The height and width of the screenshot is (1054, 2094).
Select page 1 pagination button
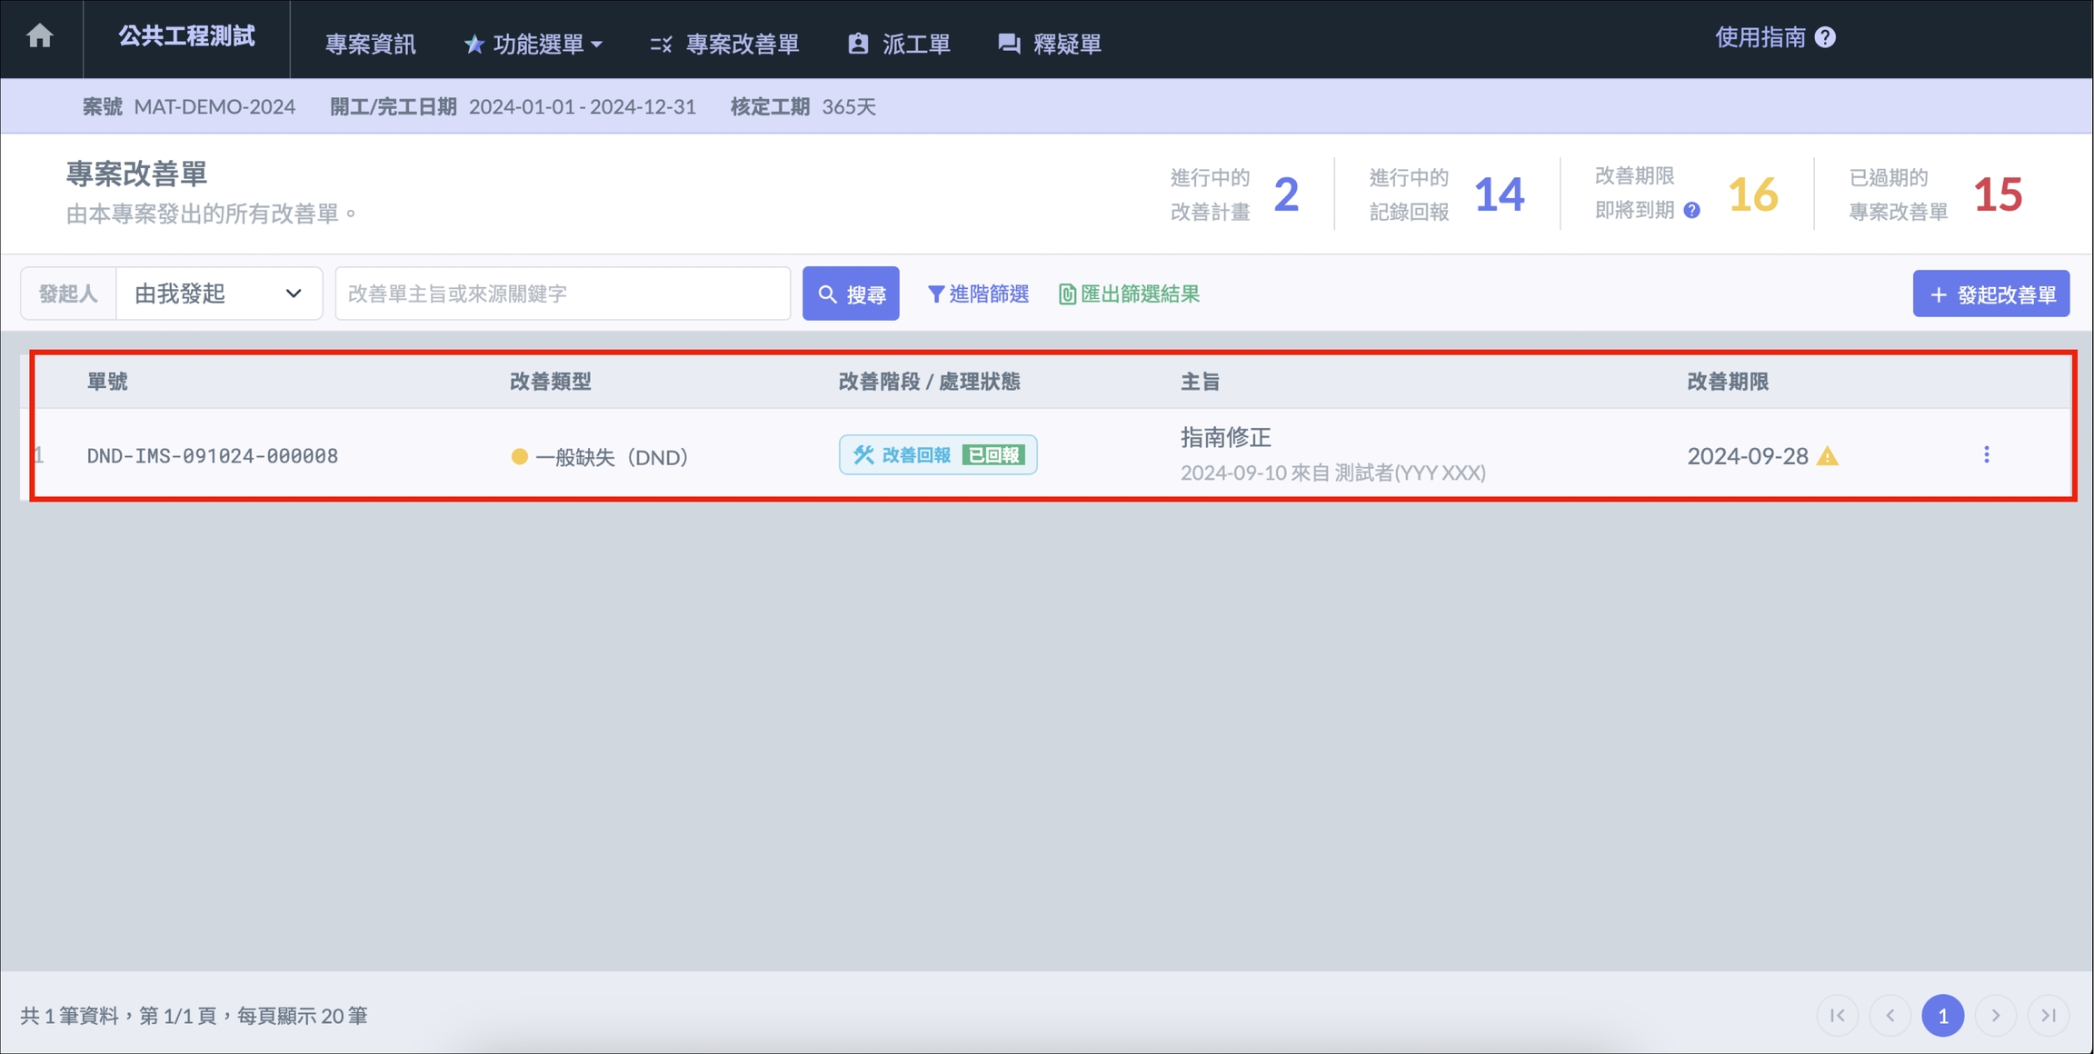point(1942,1015)
